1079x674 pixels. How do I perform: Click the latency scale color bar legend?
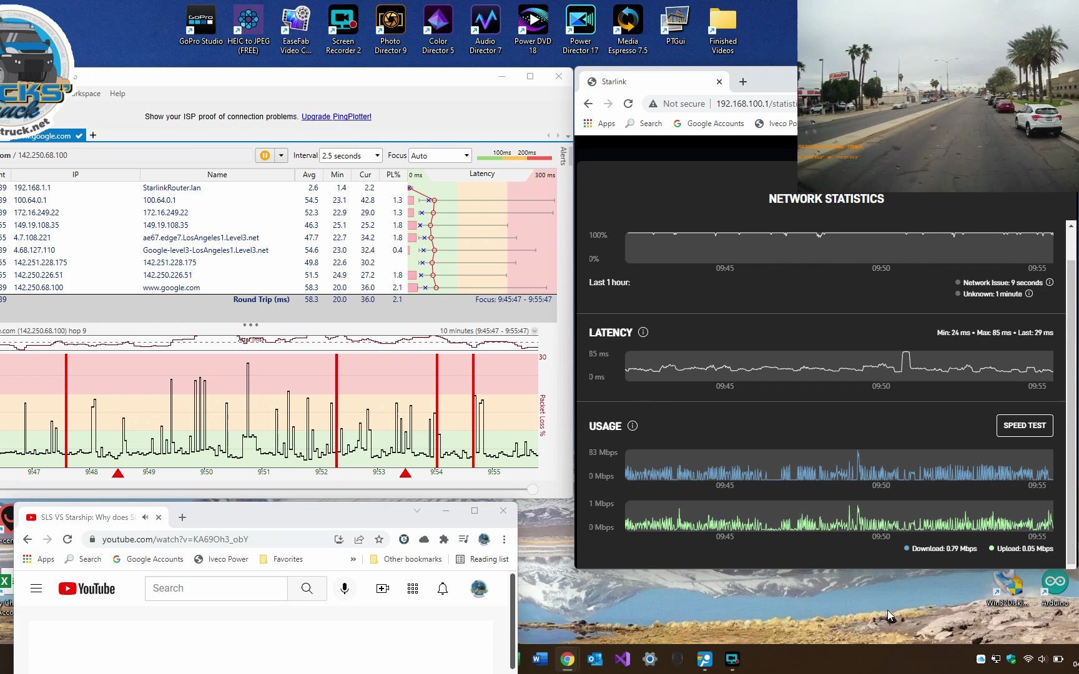[x=514, y=158]
